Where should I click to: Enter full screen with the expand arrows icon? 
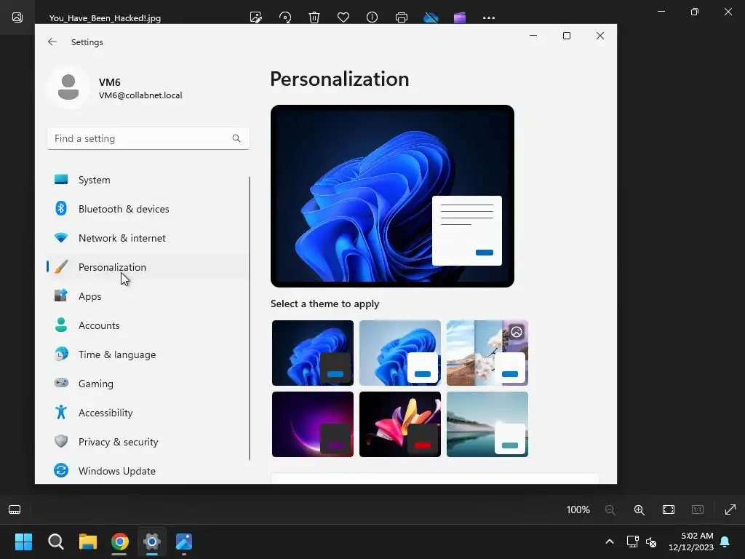point(730,510)
